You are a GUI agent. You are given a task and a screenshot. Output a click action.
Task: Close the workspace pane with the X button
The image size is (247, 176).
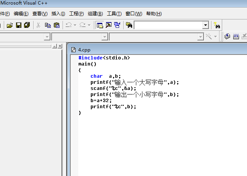[x=60, y=46]
